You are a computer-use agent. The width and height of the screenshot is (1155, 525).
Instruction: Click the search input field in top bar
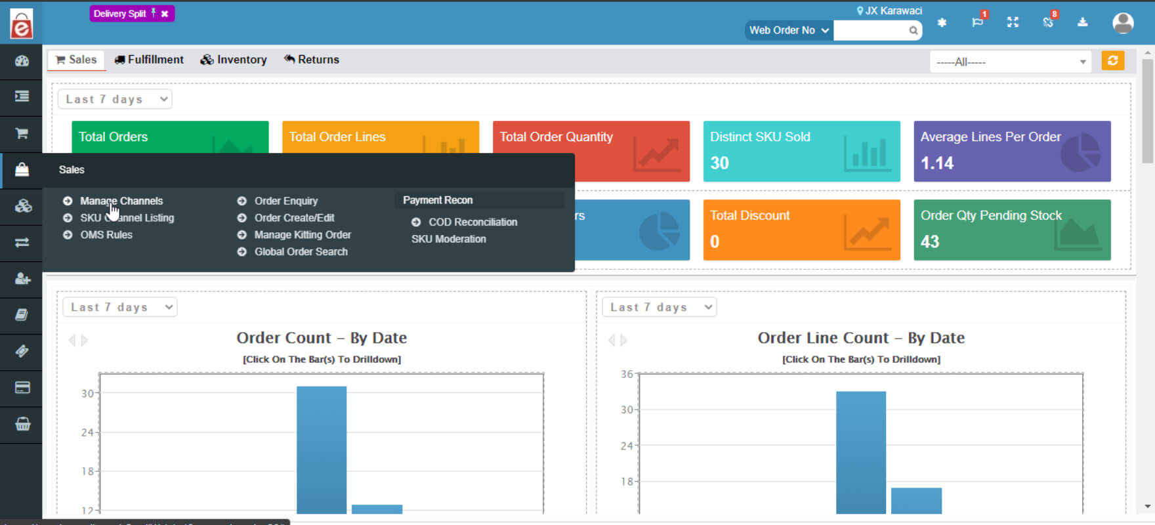(870, 30)
